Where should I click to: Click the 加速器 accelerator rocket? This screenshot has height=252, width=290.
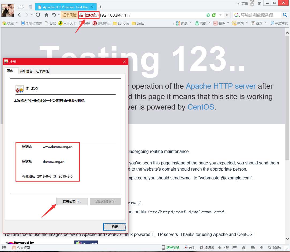point(207,247)
